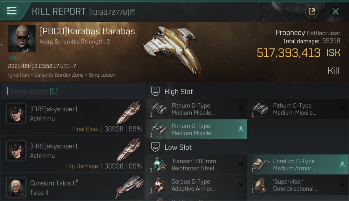The image size is (349, 201).
Task: Click the [PBCO]Karabas Barabas pilot name
Action: point(87,31)
